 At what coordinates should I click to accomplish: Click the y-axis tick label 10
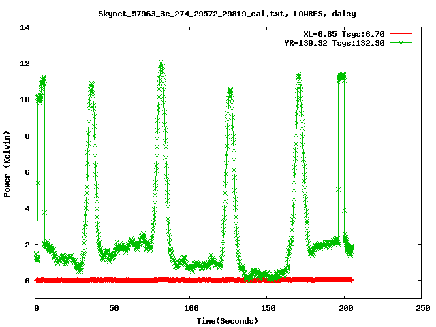pos(25,99)
